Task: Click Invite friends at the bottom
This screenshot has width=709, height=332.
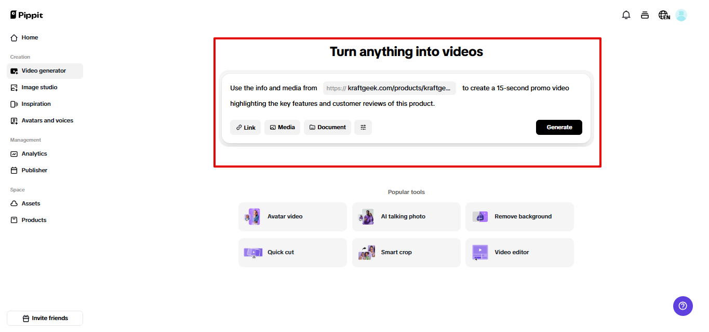Action: pos(45,318)
